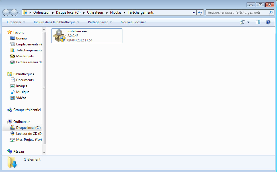Screen dimensions: 277x172
Task: Open Mes_Projets network drive
Action: 29,140
